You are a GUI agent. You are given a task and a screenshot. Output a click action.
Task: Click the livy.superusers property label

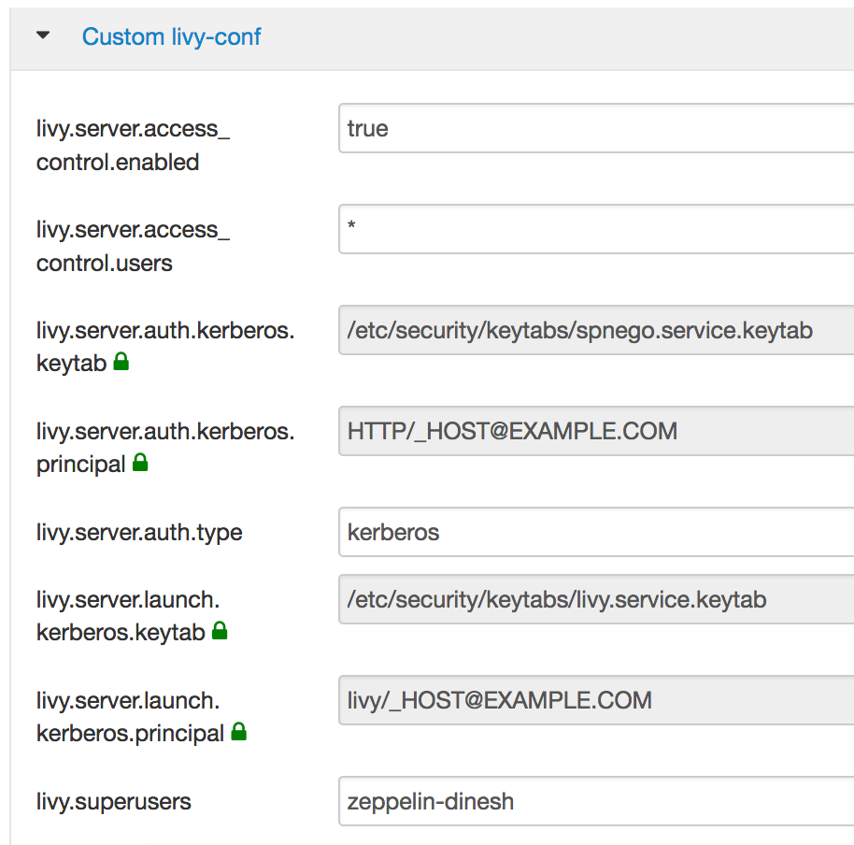[x=113, y=801]
